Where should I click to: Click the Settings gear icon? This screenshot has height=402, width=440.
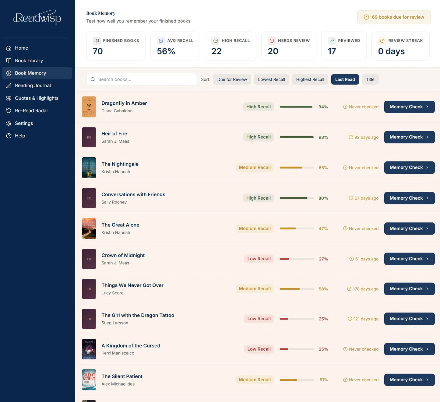click(9, 123)
